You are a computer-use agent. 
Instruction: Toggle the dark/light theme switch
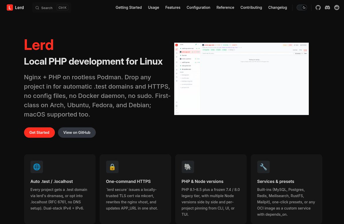click(x=302, y=7)
